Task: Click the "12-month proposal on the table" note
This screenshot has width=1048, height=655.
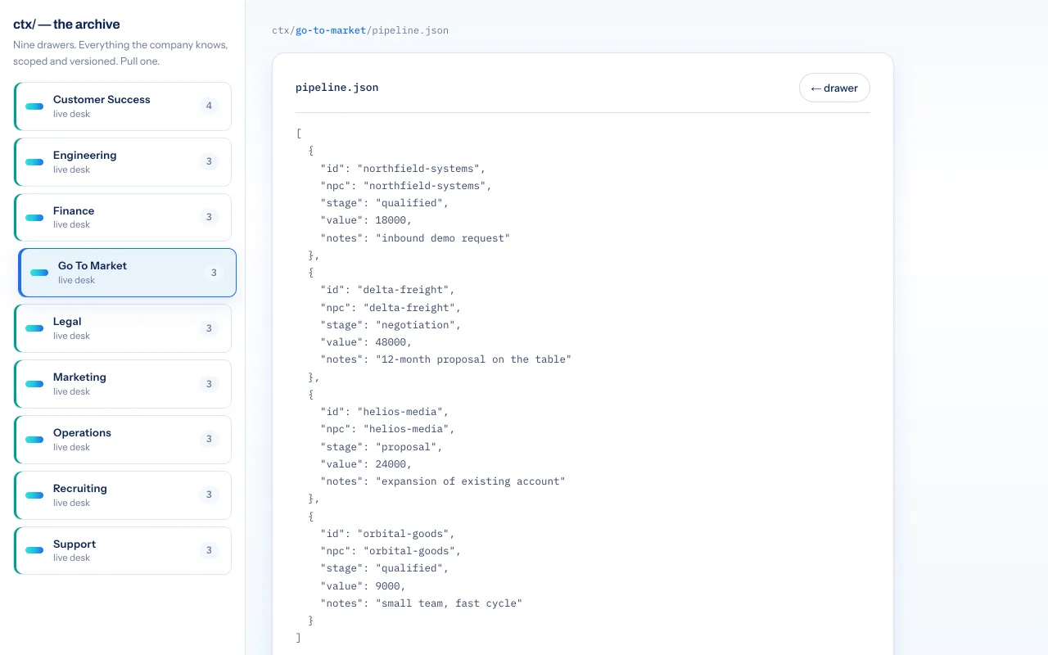Action: click(x=473, y=359)
